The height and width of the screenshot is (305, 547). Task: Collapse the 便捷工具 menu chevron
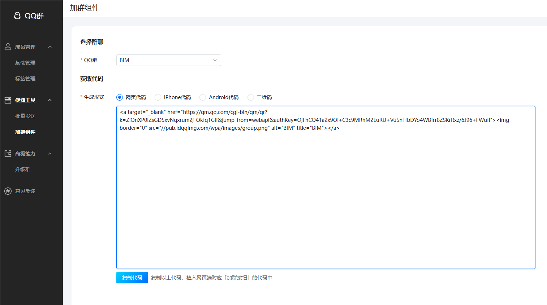(50, 100)
